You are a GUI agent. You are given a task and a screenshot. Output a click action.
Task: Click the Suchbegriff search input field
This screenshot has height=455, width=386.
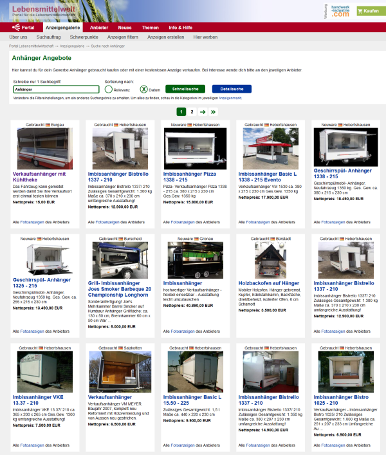tap(56, 89)
